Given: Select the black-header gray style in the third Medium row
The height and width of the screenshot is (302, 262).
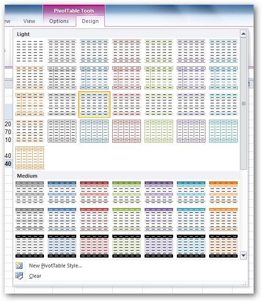Looking at the screenshot, I should 29,246.
